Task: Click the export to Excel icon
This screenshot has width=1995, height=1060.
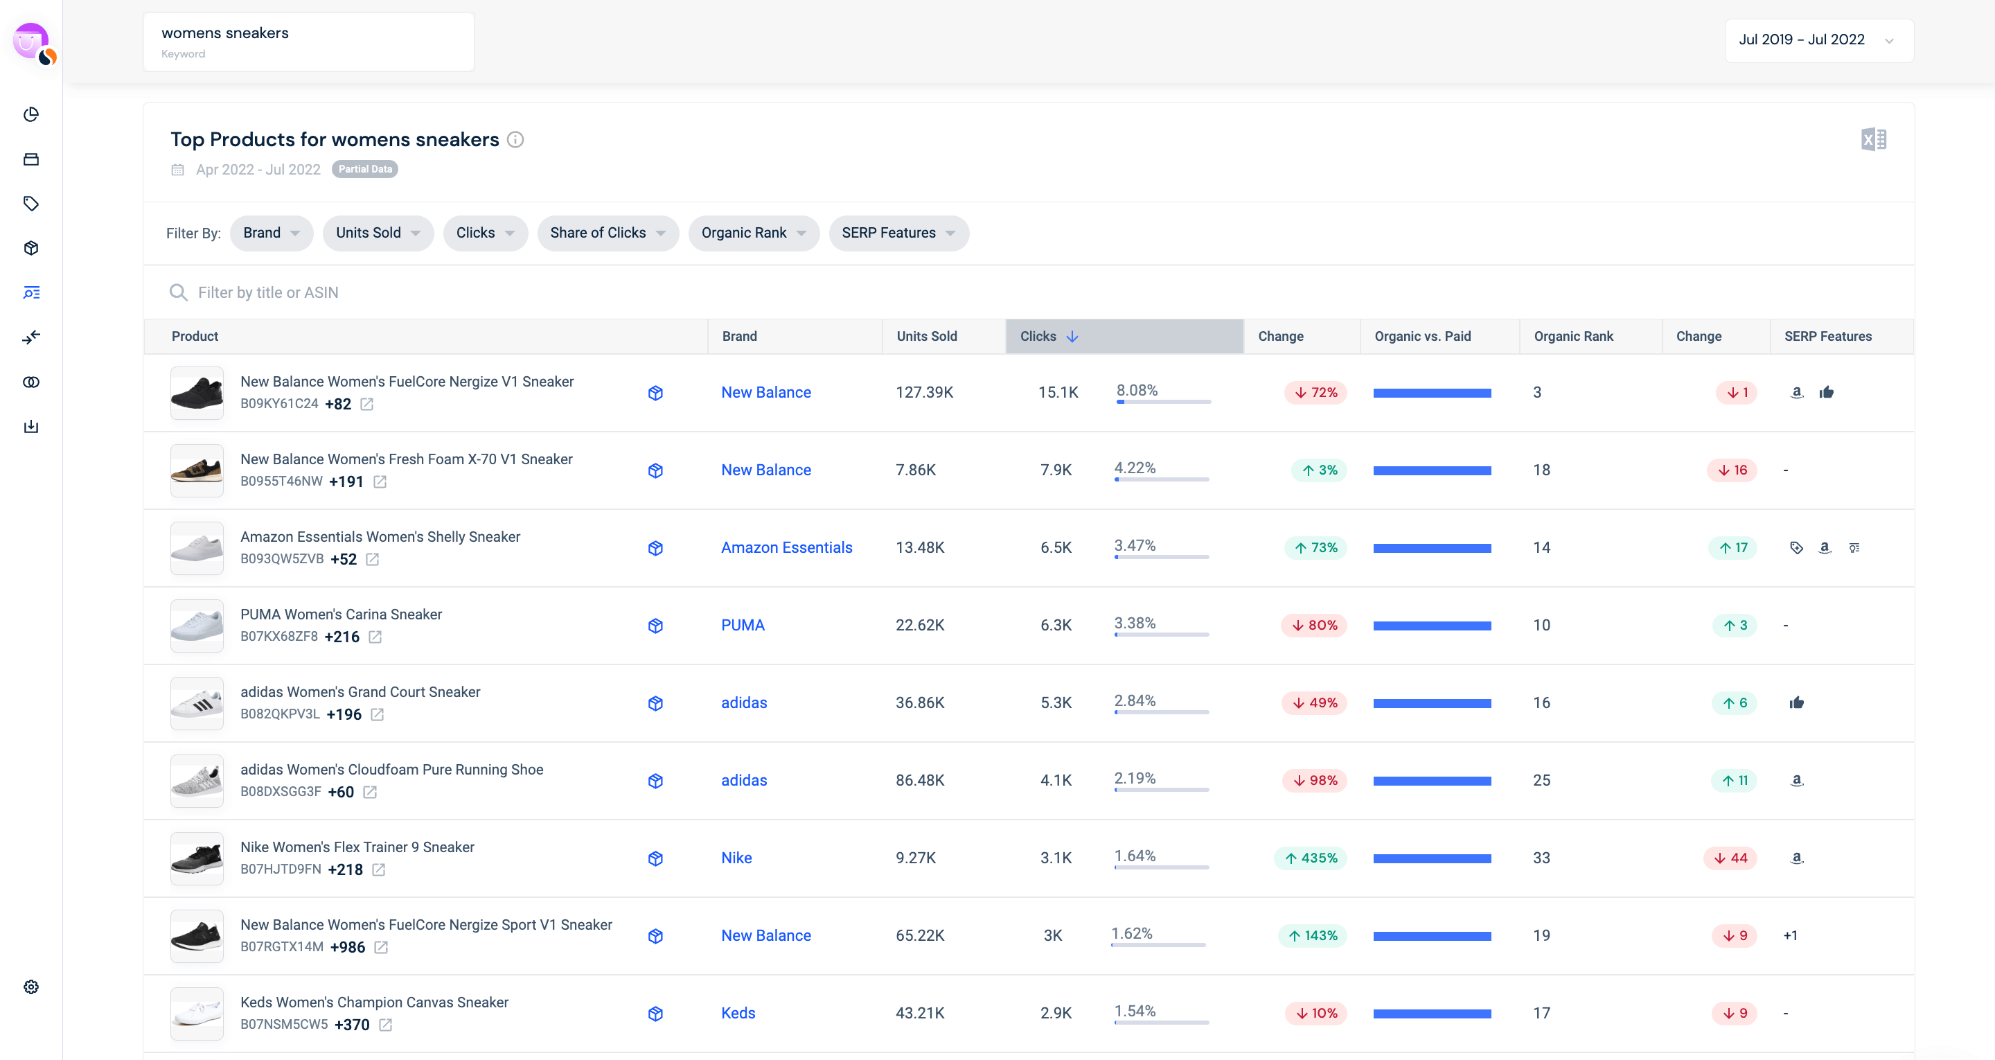Action: (1874, 139)
